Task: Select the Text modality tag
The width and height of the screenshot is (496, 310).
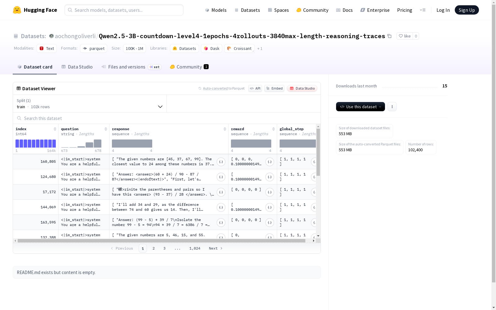Action: [x=47, y=48]
